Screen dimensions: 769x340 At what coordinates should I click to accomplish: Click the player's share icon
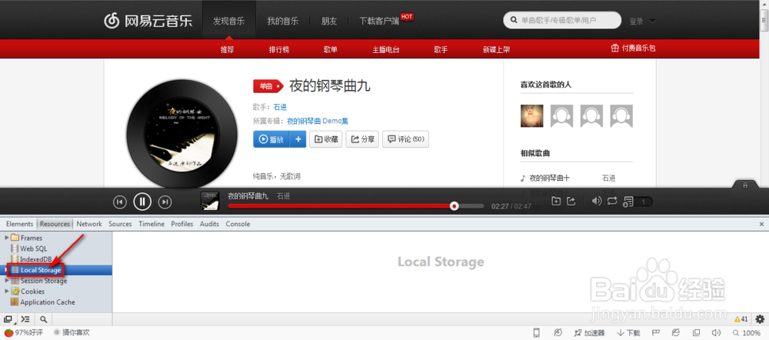click(x=571, y=201)
